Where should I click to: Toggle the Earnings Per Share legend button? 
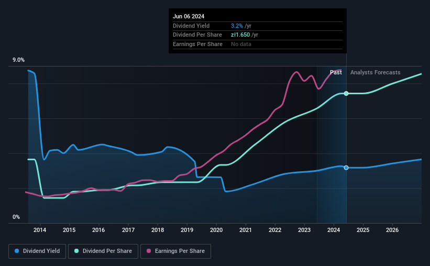click(x=175, y=251)
